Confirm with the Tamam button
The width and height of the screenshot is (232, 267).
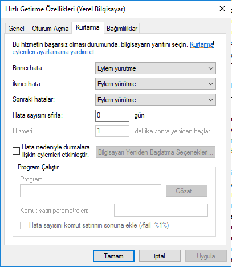tap(113, 256)
